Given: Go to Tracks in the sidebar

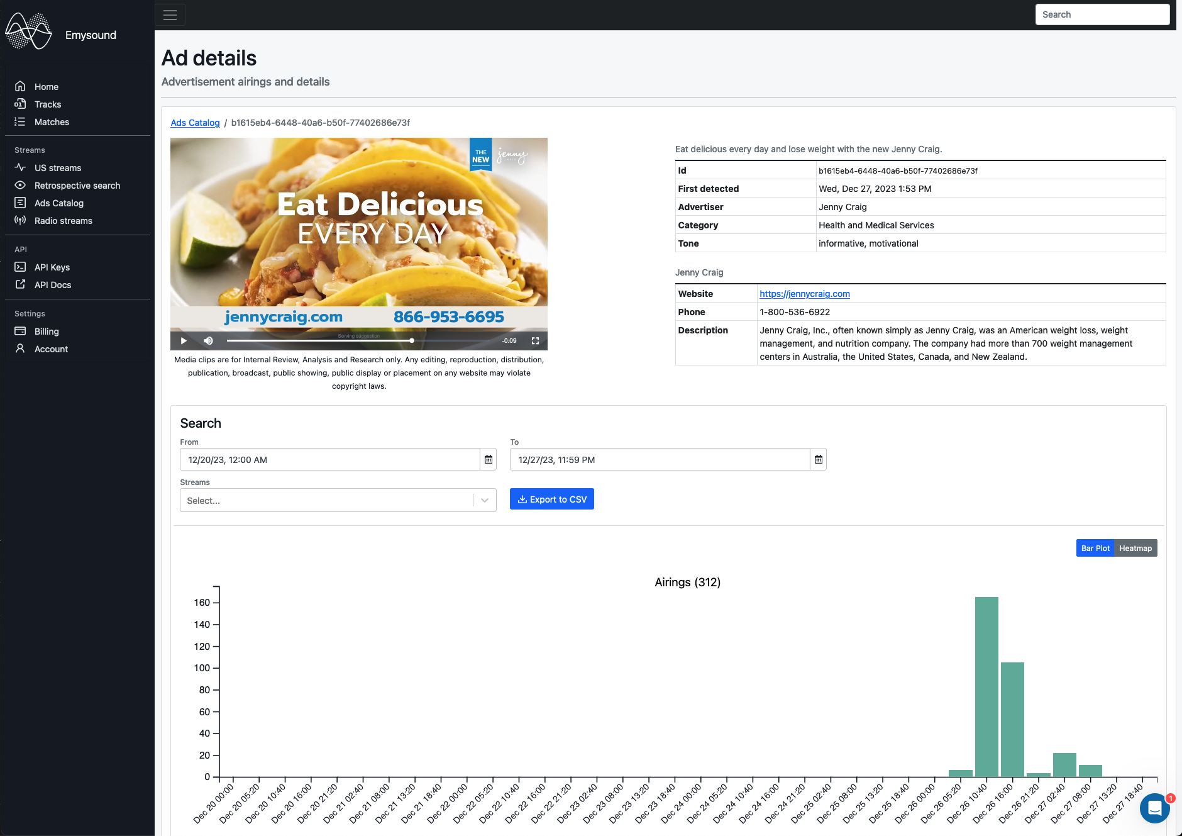Looking at the screenshot, I should click(48, 104).
